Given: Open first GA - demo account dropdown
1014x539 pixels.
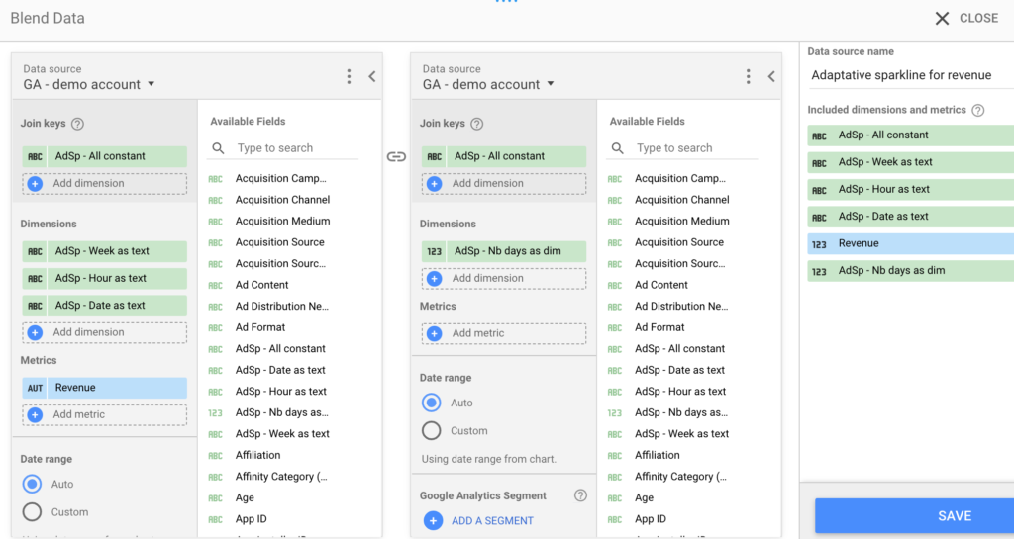Looking at the screenshot, I should [89, 85].
